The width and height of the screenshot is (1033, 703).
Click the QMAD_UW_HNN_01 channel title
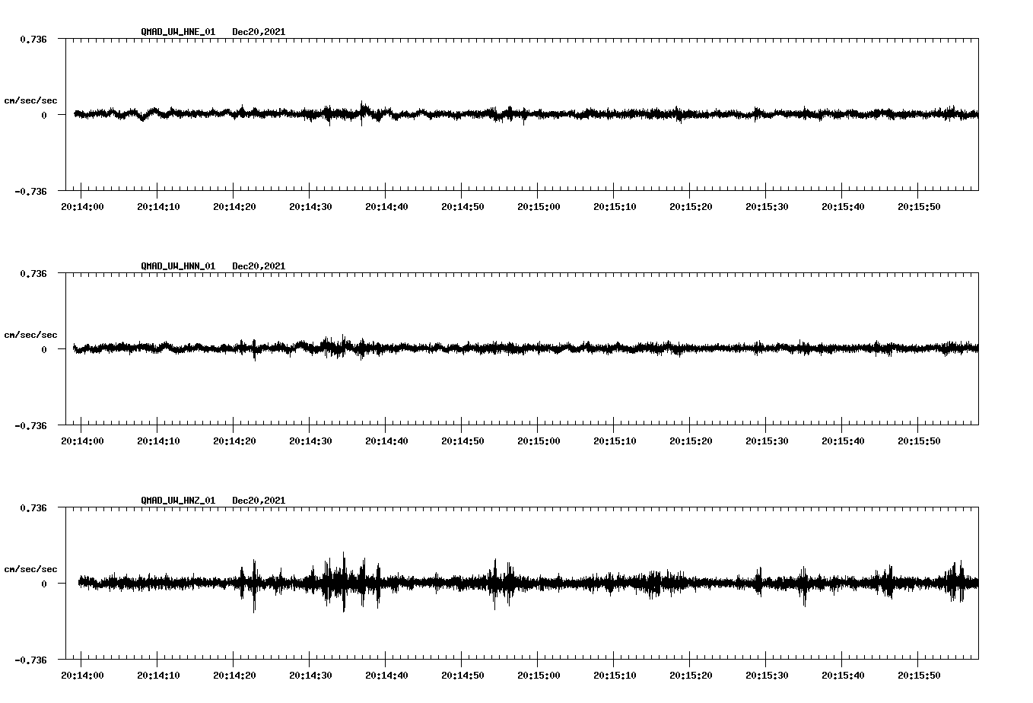(178, 266)
